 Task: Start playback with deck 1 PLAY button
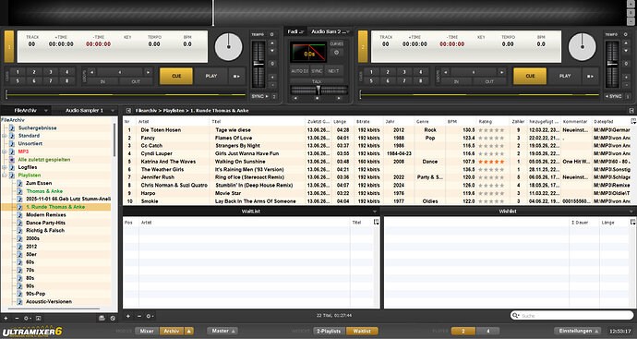[210, 76]
